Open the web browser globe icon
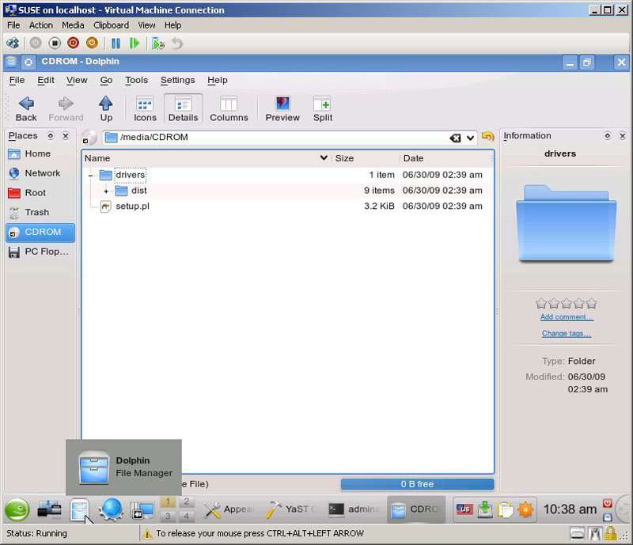This screenshot has height=545, width=633. pos(111,509)
